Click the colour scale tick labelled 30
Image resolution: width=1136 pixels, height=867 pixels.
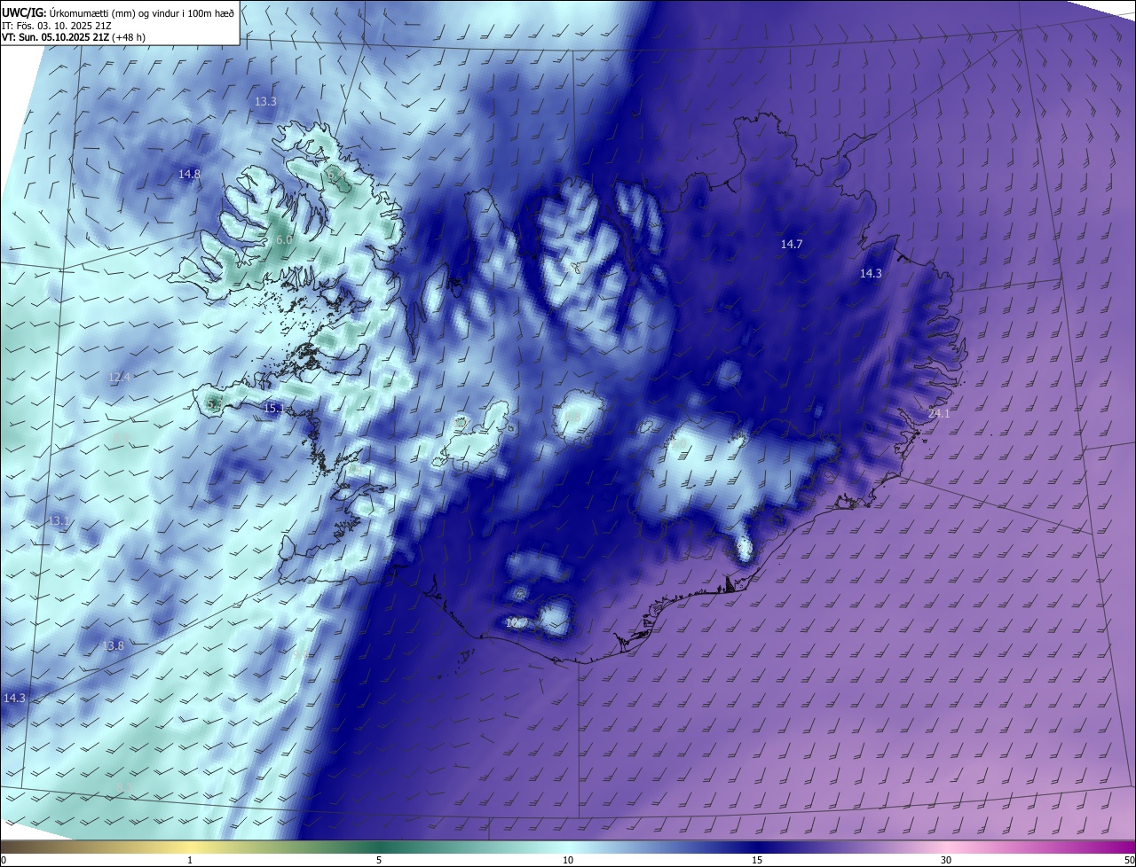946,860
